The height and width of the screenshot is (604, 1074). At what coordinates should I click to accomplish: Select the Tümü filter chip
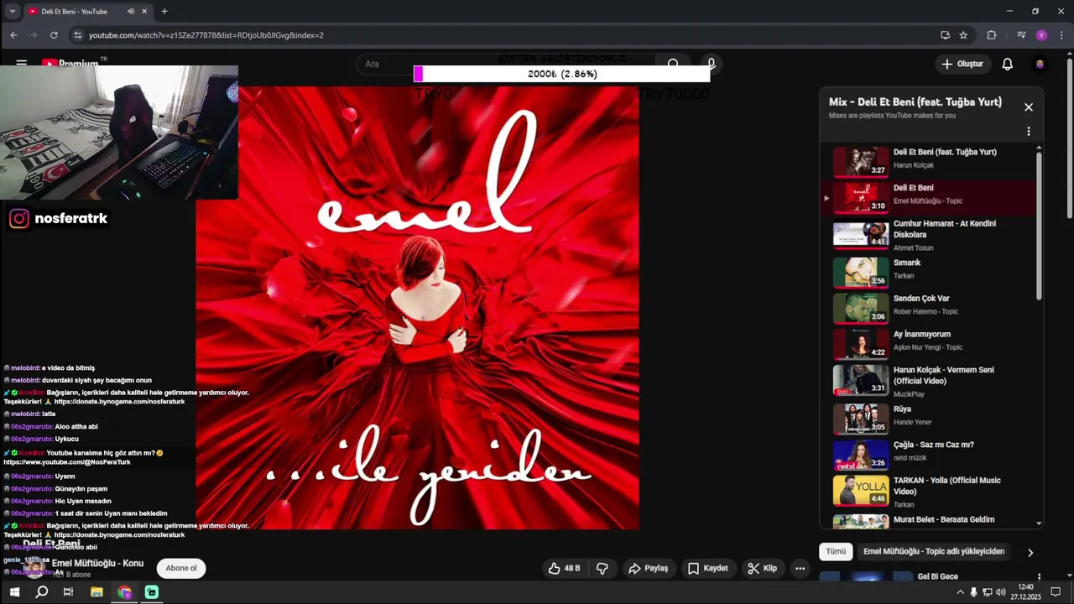tap(836, 551)
